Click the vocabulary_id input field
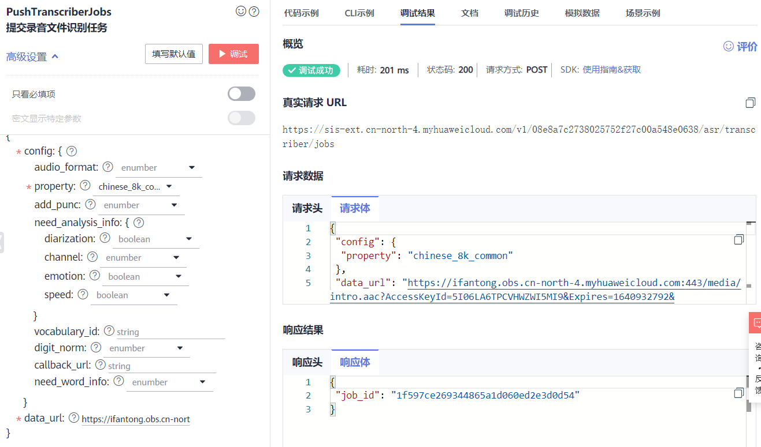The height and width of the screenshot is (447, 761). [169, 332]
